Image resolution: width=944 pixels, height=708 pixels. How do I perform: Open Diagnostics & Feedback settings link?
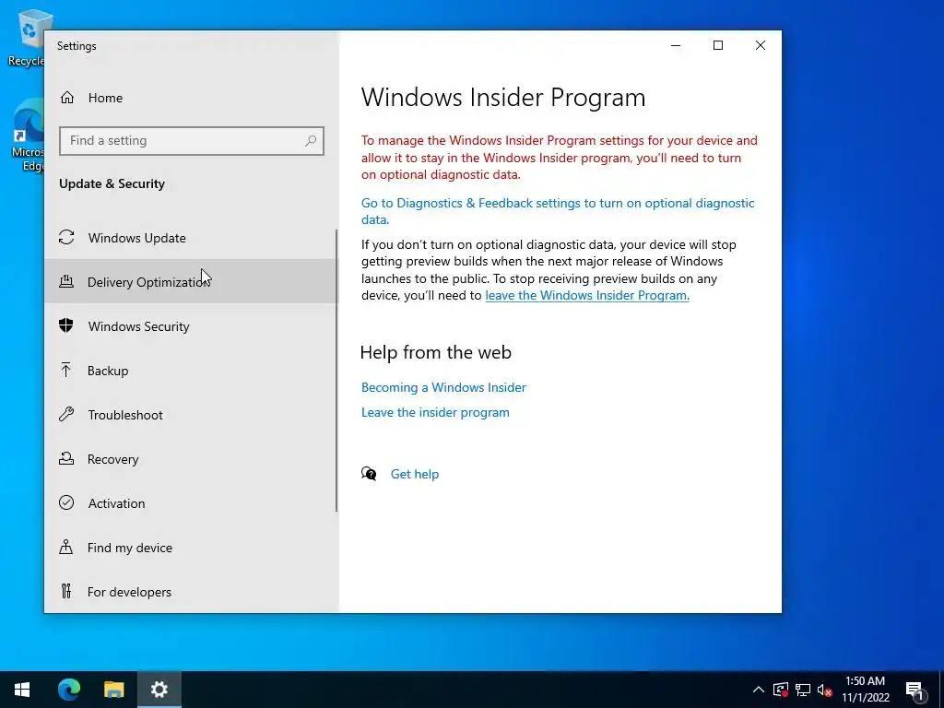coord(558,211)
